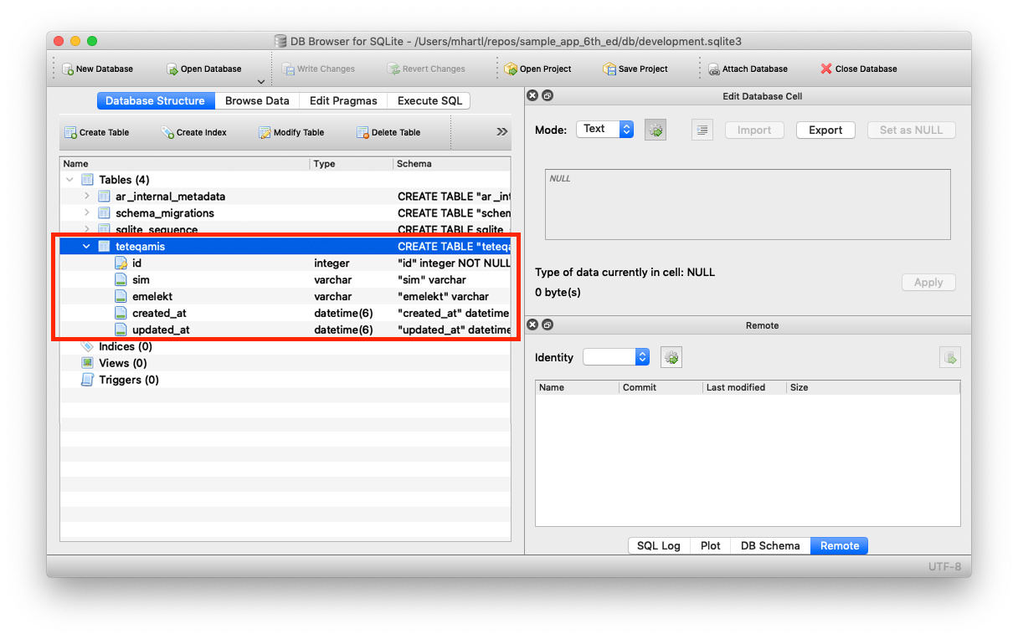Viewport: 1018px width, 639px height.
Task: Expand the sqlite_sequence table
Action: (x=86, y=229)
